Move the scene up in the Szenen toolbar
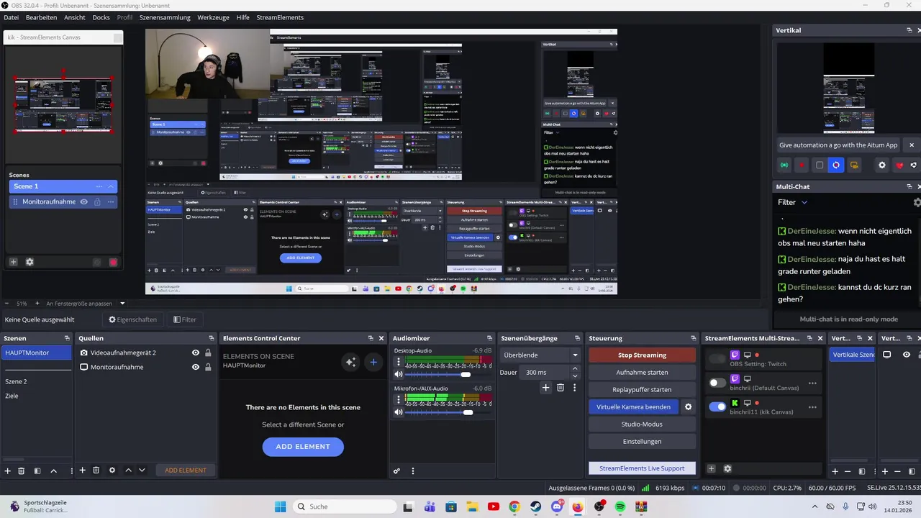The image size is (921, 518). pyautogui.click(x=53, y=471)
